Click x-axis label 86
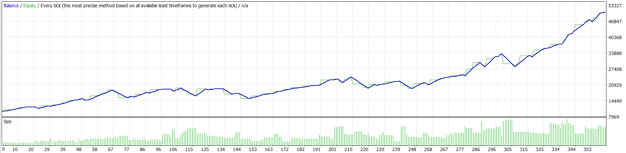The width and height of the screenshot is (626, 153). (x=142, y=149)
